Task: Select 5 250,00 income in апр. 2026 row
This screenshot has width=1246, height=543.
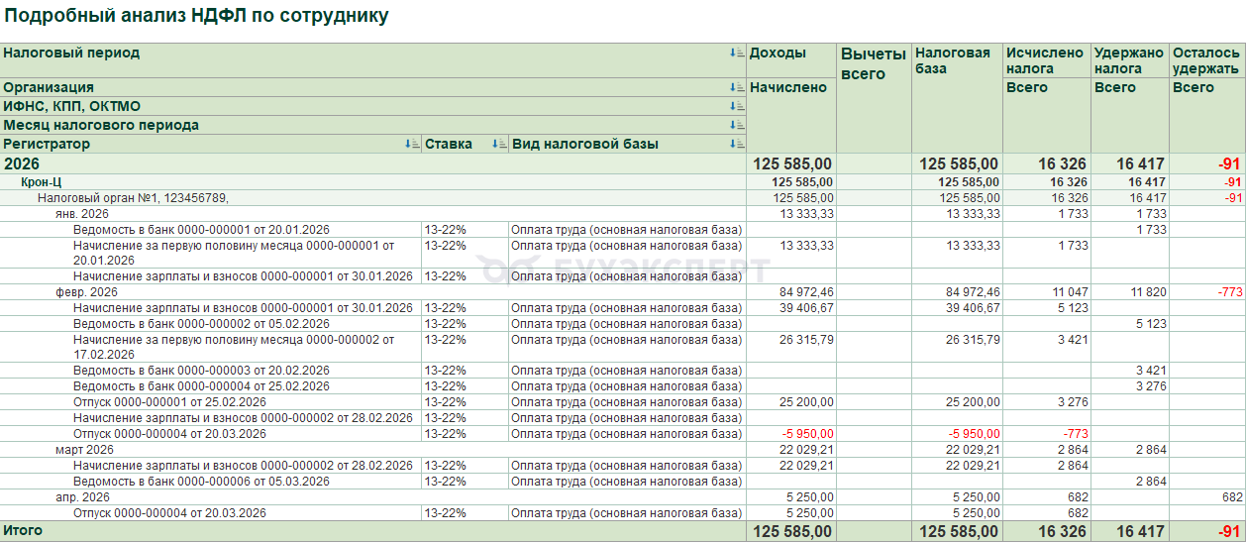Action: coord(810,497)
